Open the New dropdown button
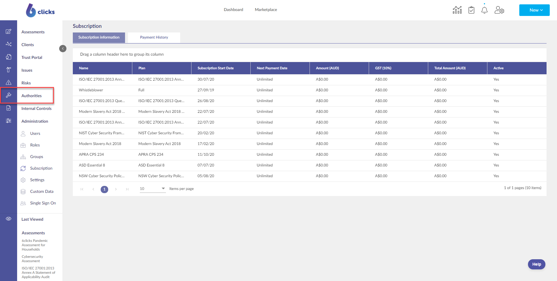 click(x=534, y=10)
